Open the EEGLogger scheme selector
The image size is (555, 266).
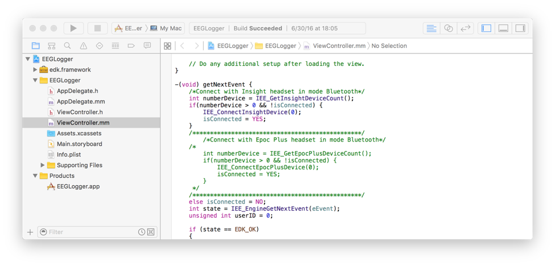pos(128,28)
